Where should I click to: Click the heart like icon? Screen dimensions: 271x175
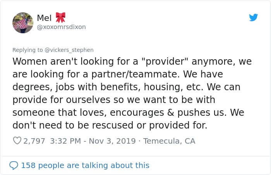(17, 141)
